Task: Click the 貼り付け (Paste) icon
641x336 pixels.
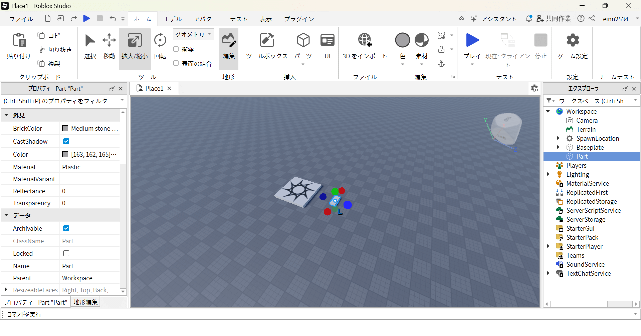Action: 19,40
